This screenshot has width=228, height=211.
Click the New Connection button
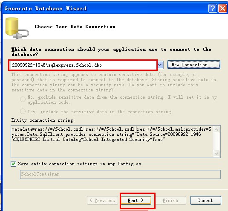tap(193, 64)
